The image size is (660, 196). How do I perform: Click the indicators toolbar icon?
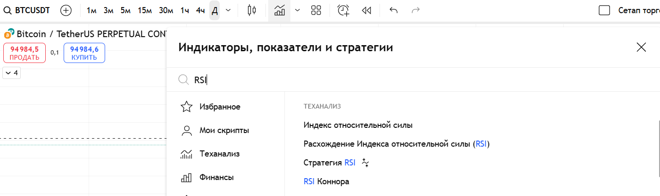[x=280, y=10]
